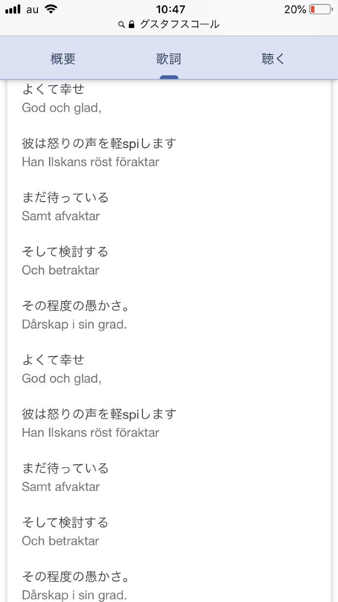Tap the last "Samt afvaktar" lyric line
This screenshot has height=602, width=338.
(x=61, y=486)
